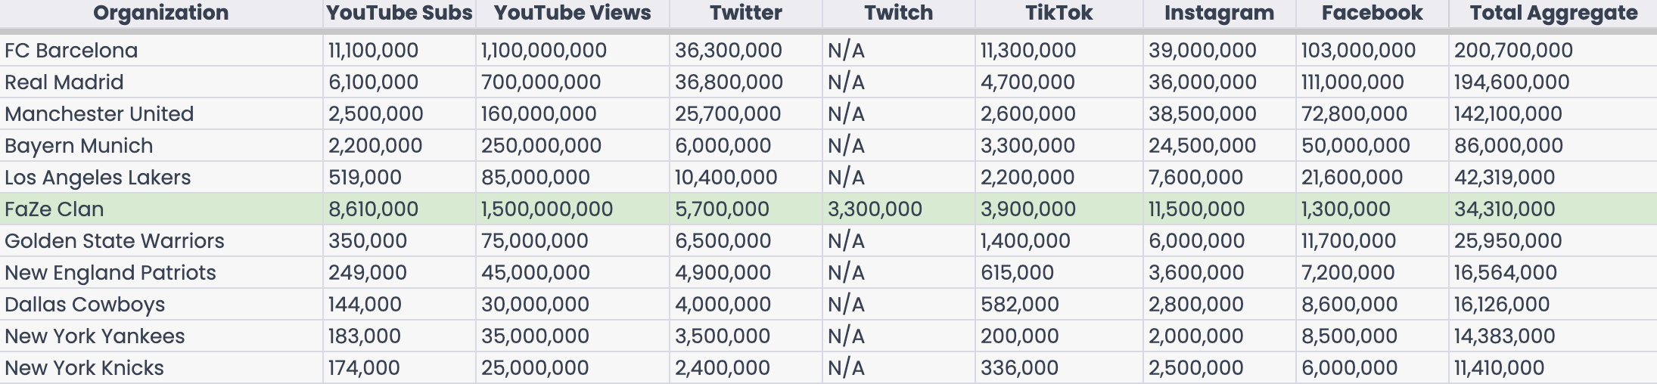Viewport: 1657px width, 384px height.
Task: Click the YouTube Views column header
Action: point(572,13)
